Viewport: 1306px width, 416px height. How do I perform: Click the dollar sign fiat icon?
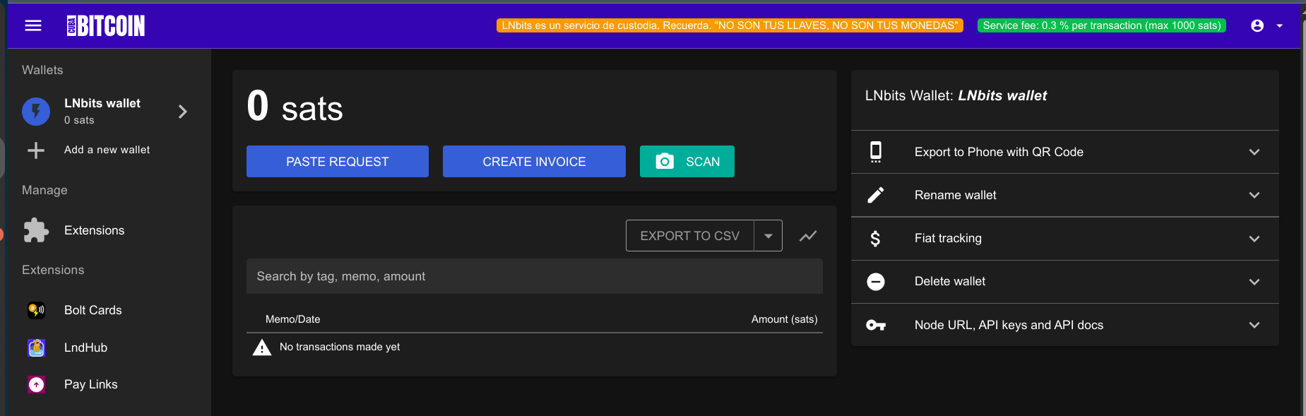(x=876, y=239)
